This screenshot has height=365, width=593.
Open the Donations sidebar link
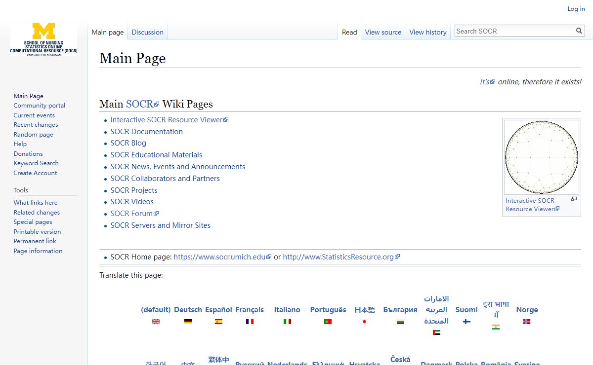tap(28, 154)
